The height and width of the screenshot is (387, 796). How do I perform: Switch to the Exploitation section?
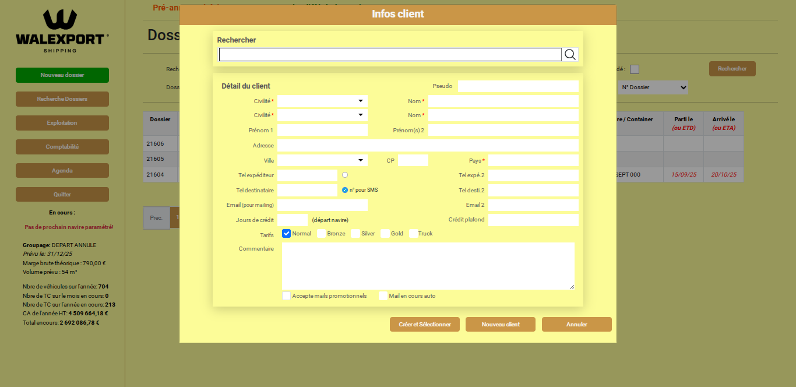click(62, 123)
